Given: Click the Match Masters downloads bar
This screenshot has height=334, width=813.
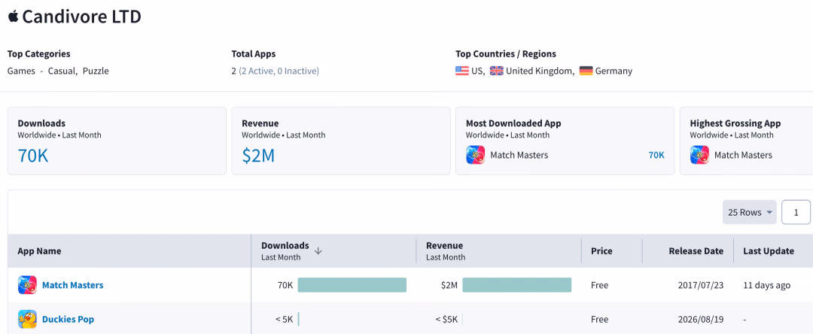Looking at the screenshot, I should tap(352, 285).
